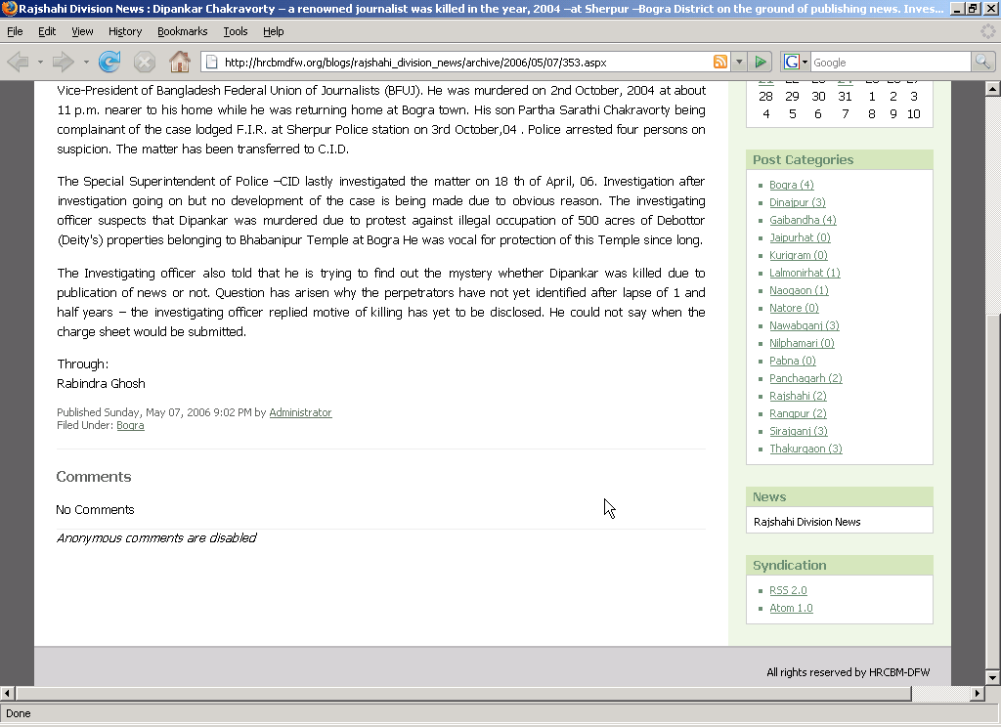Viewport: 1001px width, 727px height.
Task: Click the vertical scrollbar down arrow
Action: pos(993,678)
